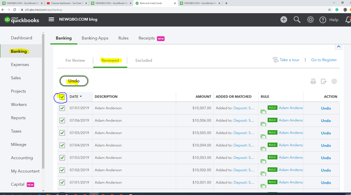Open Expenses in sidebar
Image resolution: width=351 pixels, height=195 pixels.
coord(20,65)
